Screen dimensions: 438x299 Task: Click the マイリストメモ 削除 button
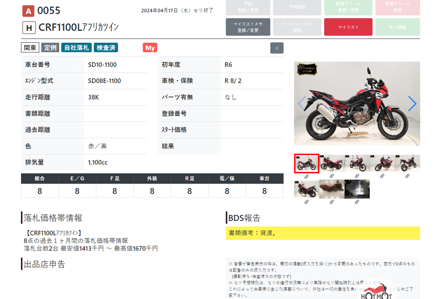[297, 27]
